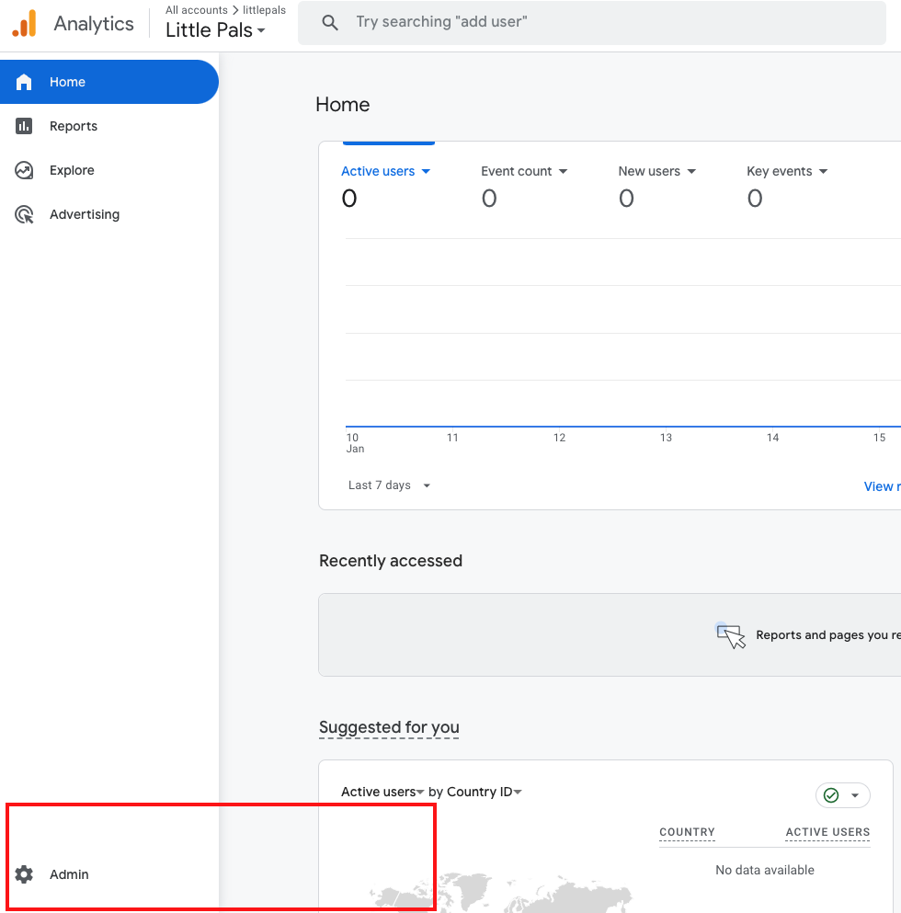Click the world map thumbnail
Viewport: 901px width, 913px height.
coord(501,892)
